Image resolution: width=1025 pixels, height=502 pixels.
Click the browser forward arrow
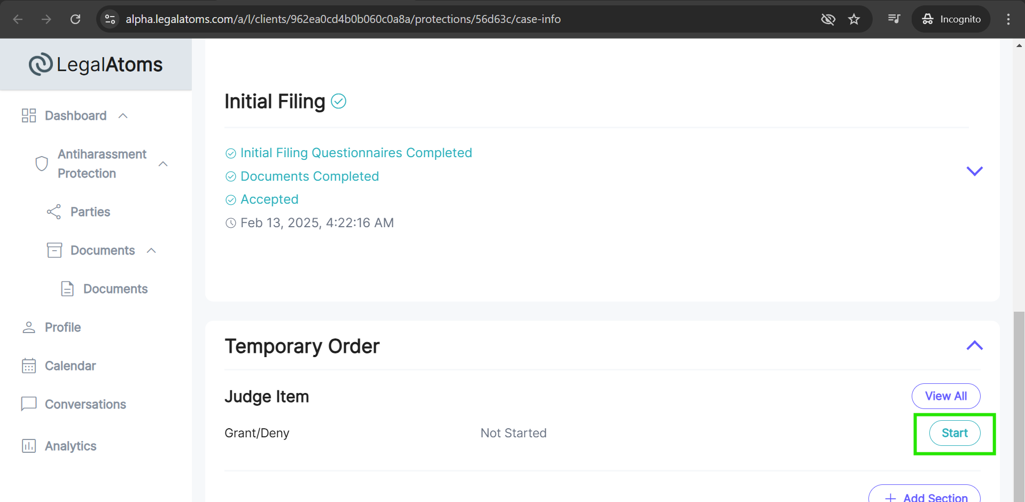point(46,19)
